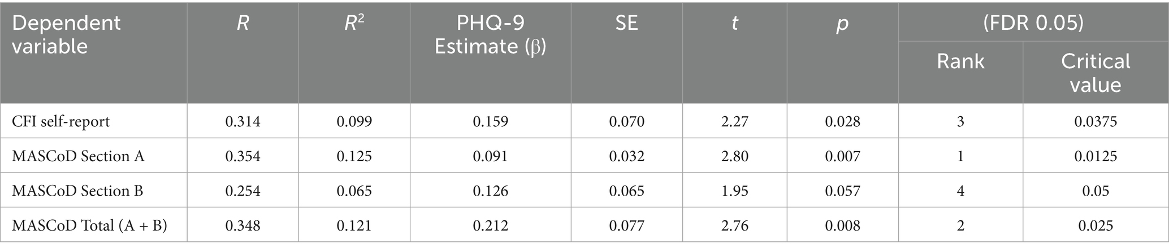This screenshot has height=252, width=1169.
Task: Click the MASCoD Section A row label
Action: pos(78,156)
